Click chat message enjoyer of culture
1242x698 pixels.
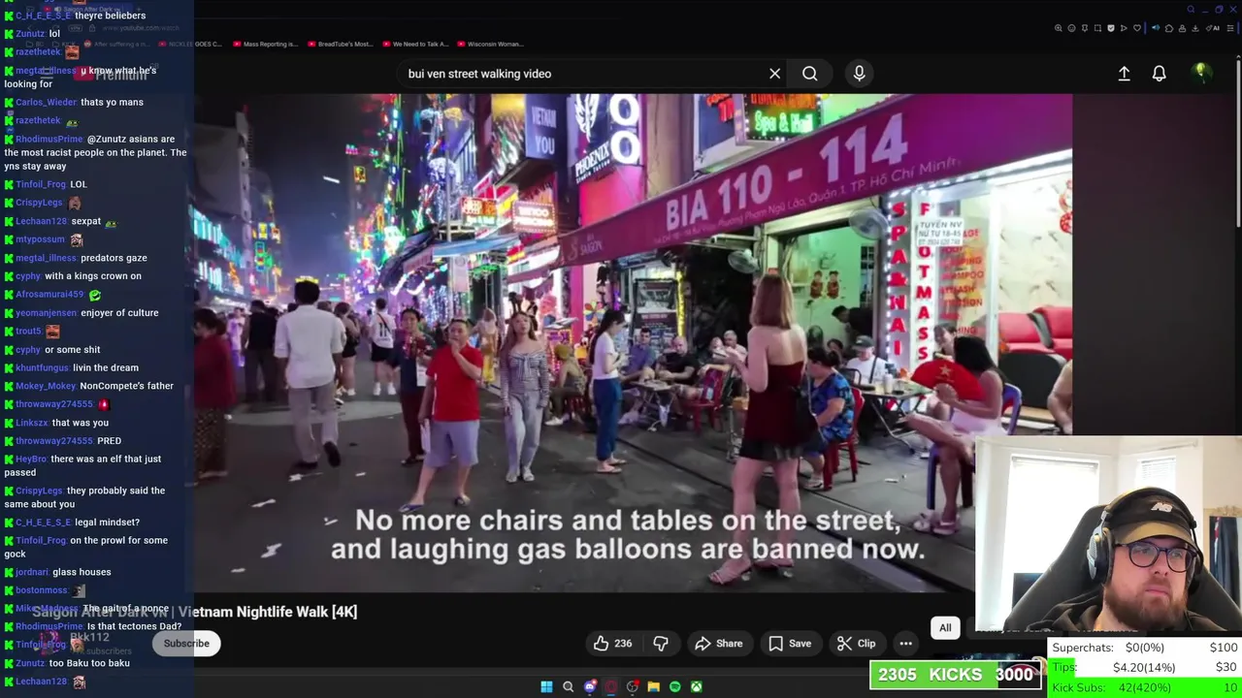[x=119, y=313]
